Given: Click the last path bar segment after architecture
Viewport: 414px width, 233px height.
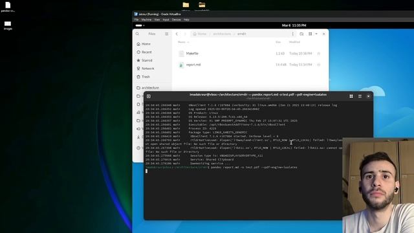Looking at the screenshot, I should [241, 34].
